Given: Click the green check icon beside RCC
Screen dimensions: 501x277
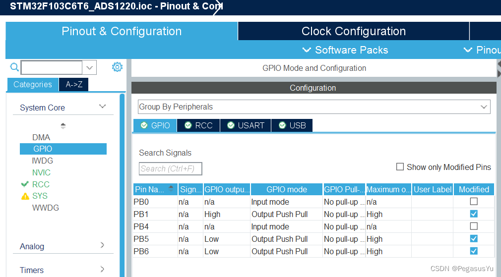Looking at the screenshot, I should 25,184.
